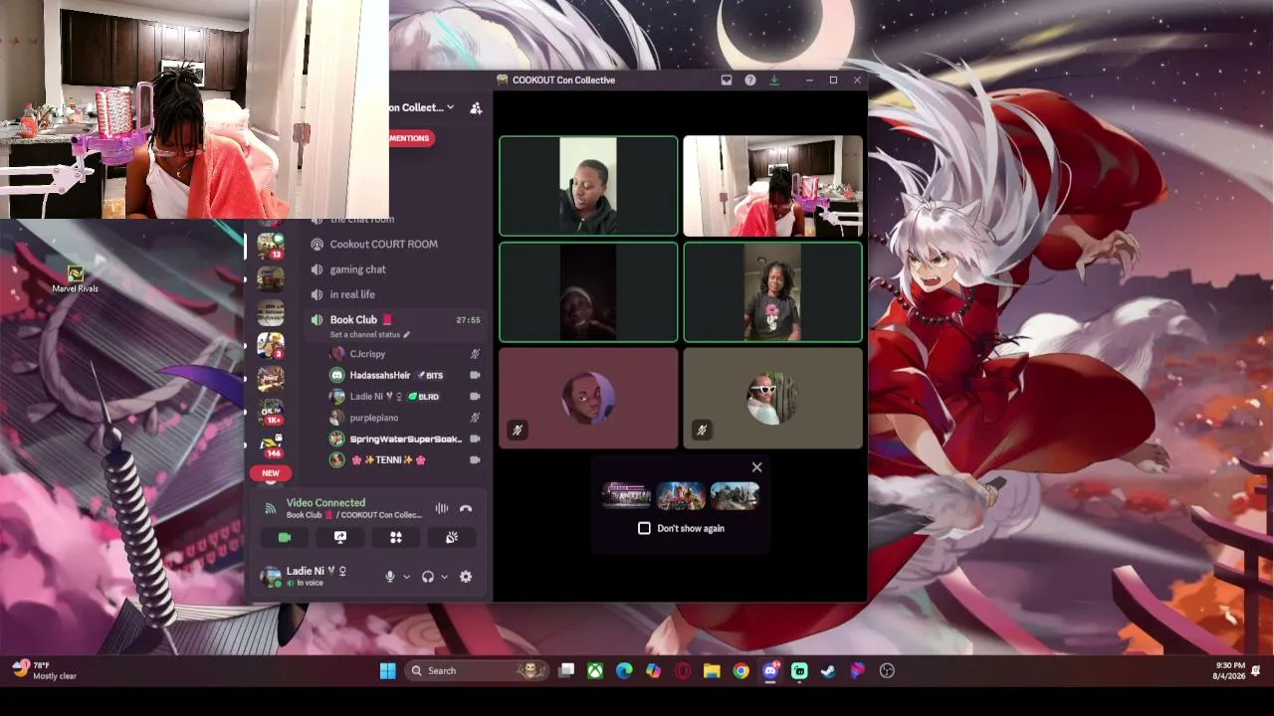Invite people to the server icon
Screen dimensions: 1274x716
click(476, 107)
